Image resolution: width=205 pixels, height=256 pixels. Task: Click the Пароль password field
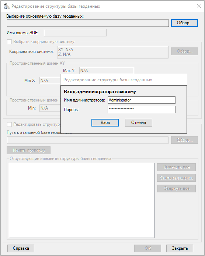142,110
